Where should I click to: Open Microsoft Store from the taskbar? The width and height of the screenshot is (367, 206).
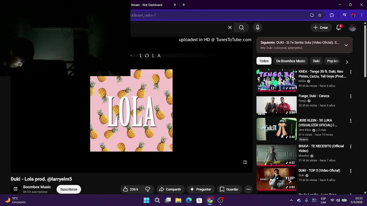199,200
